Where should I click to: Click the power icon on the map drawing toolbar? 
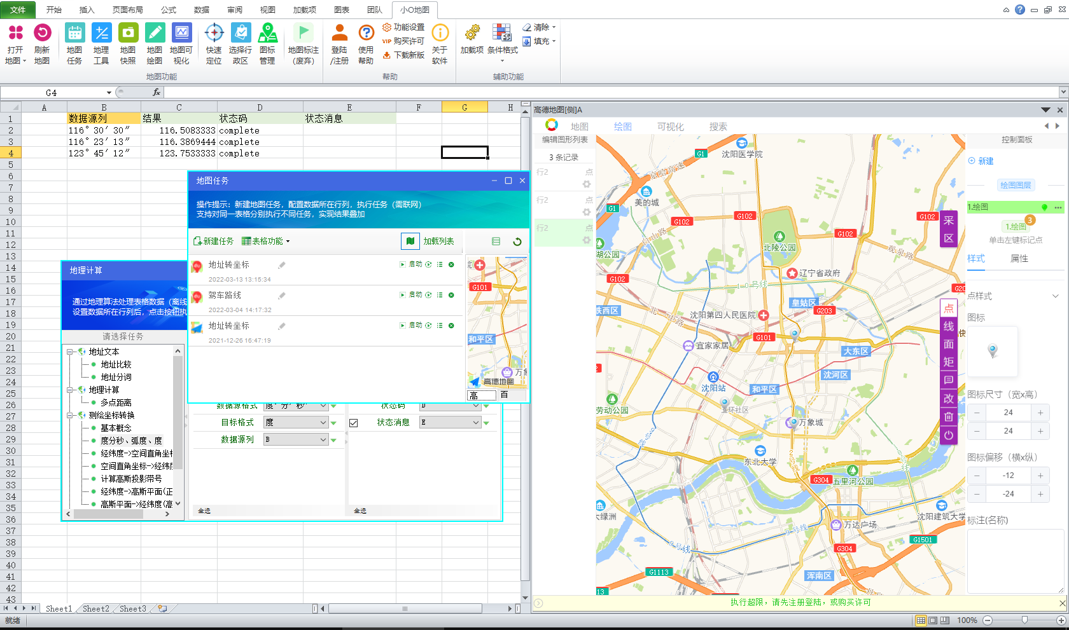coord(949,435)
